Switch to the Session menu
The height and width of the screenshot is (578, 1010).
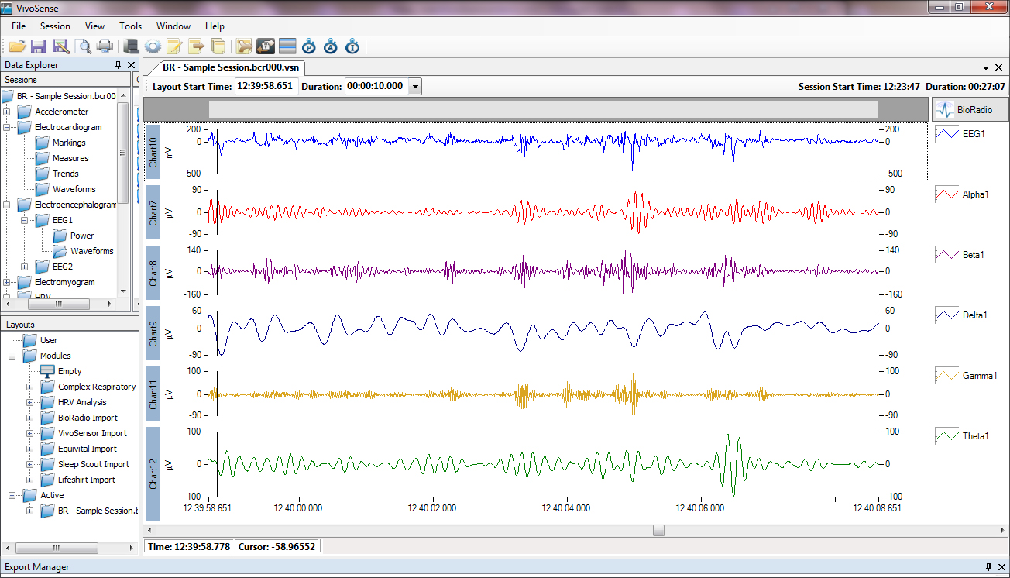[55, 26]
